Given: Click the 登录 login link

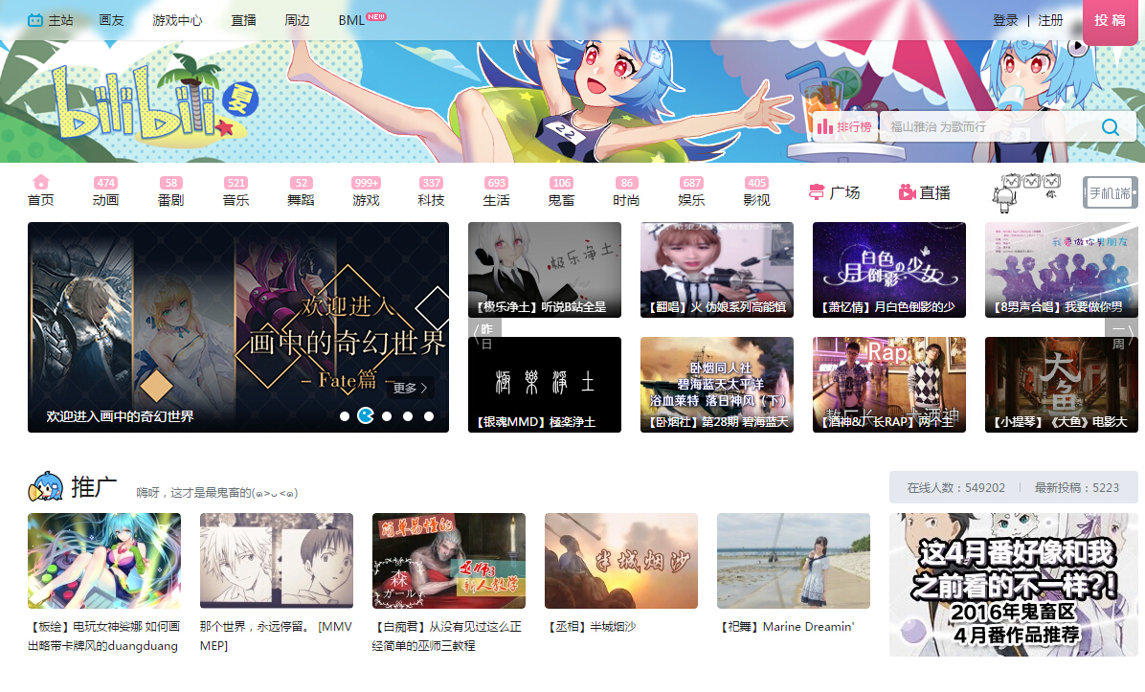Looking at the screenshot, I should tap(1005, 20).
